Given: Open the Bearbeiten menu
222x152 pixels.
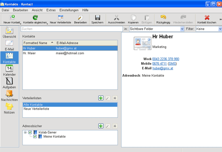Looking at the screenshot, I should coord(21,10).
